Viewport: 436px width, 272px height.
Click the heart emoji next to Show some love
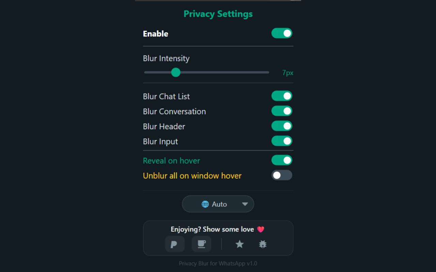tap(261, 229)
